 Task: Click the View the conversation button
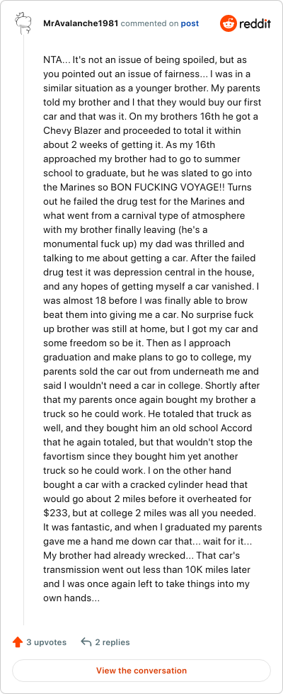pos(141,670)
